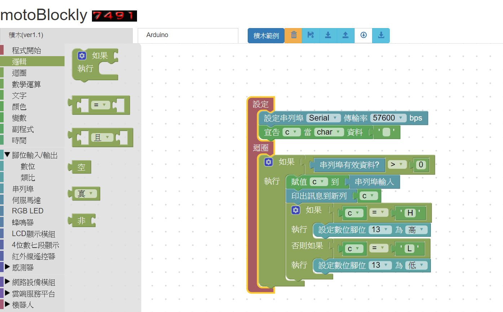Open the > comparison operator dropdown
The image size is (503, 312).
tap(397, 165)
